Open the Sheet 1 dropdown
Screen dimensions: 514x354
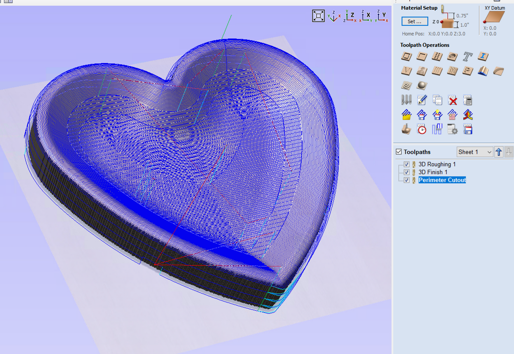(475, 152)
